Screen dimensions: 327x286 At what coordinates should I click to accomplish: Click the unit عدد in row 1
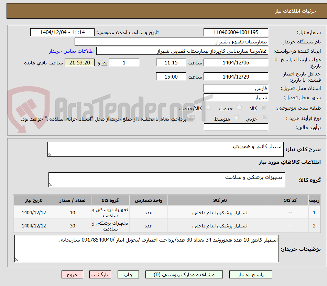(x=149, y=213)
